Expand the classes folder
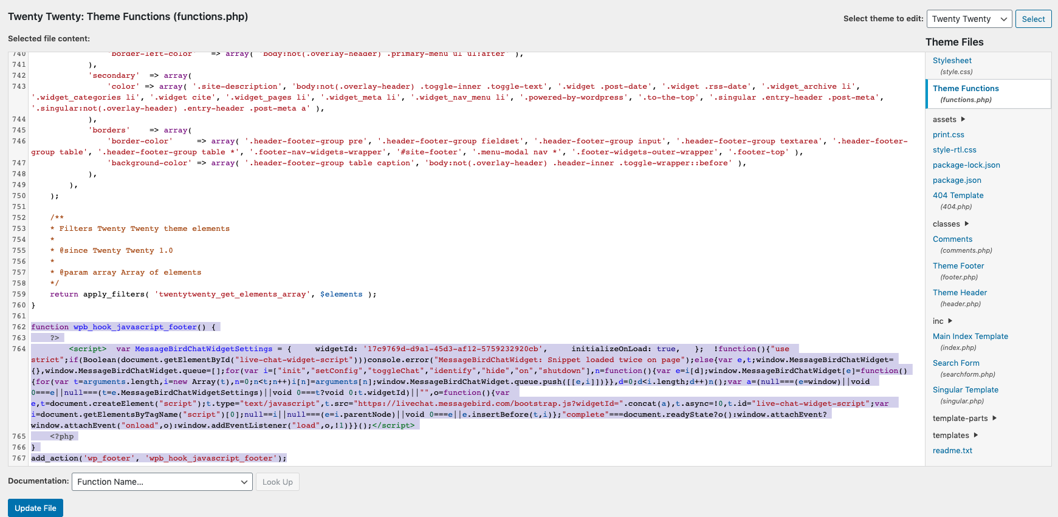Screen dimensions: 1058x517 pos(966,224)
